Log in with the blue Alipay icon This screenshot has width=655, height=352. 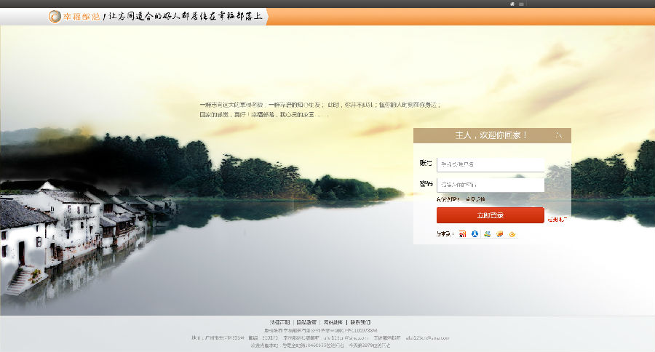pyautogui.click(x=475, y=234)
